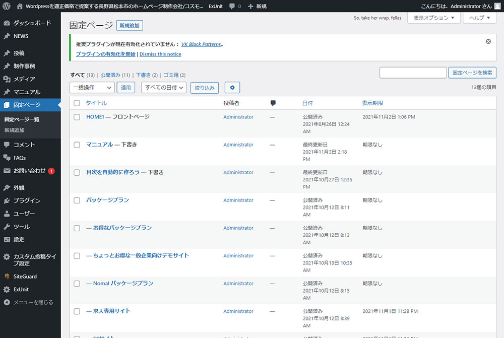The width and height of the screenshot is (504, 338).
Task: Tick the checkbox for HOME1 page
Action: [77, 117]
